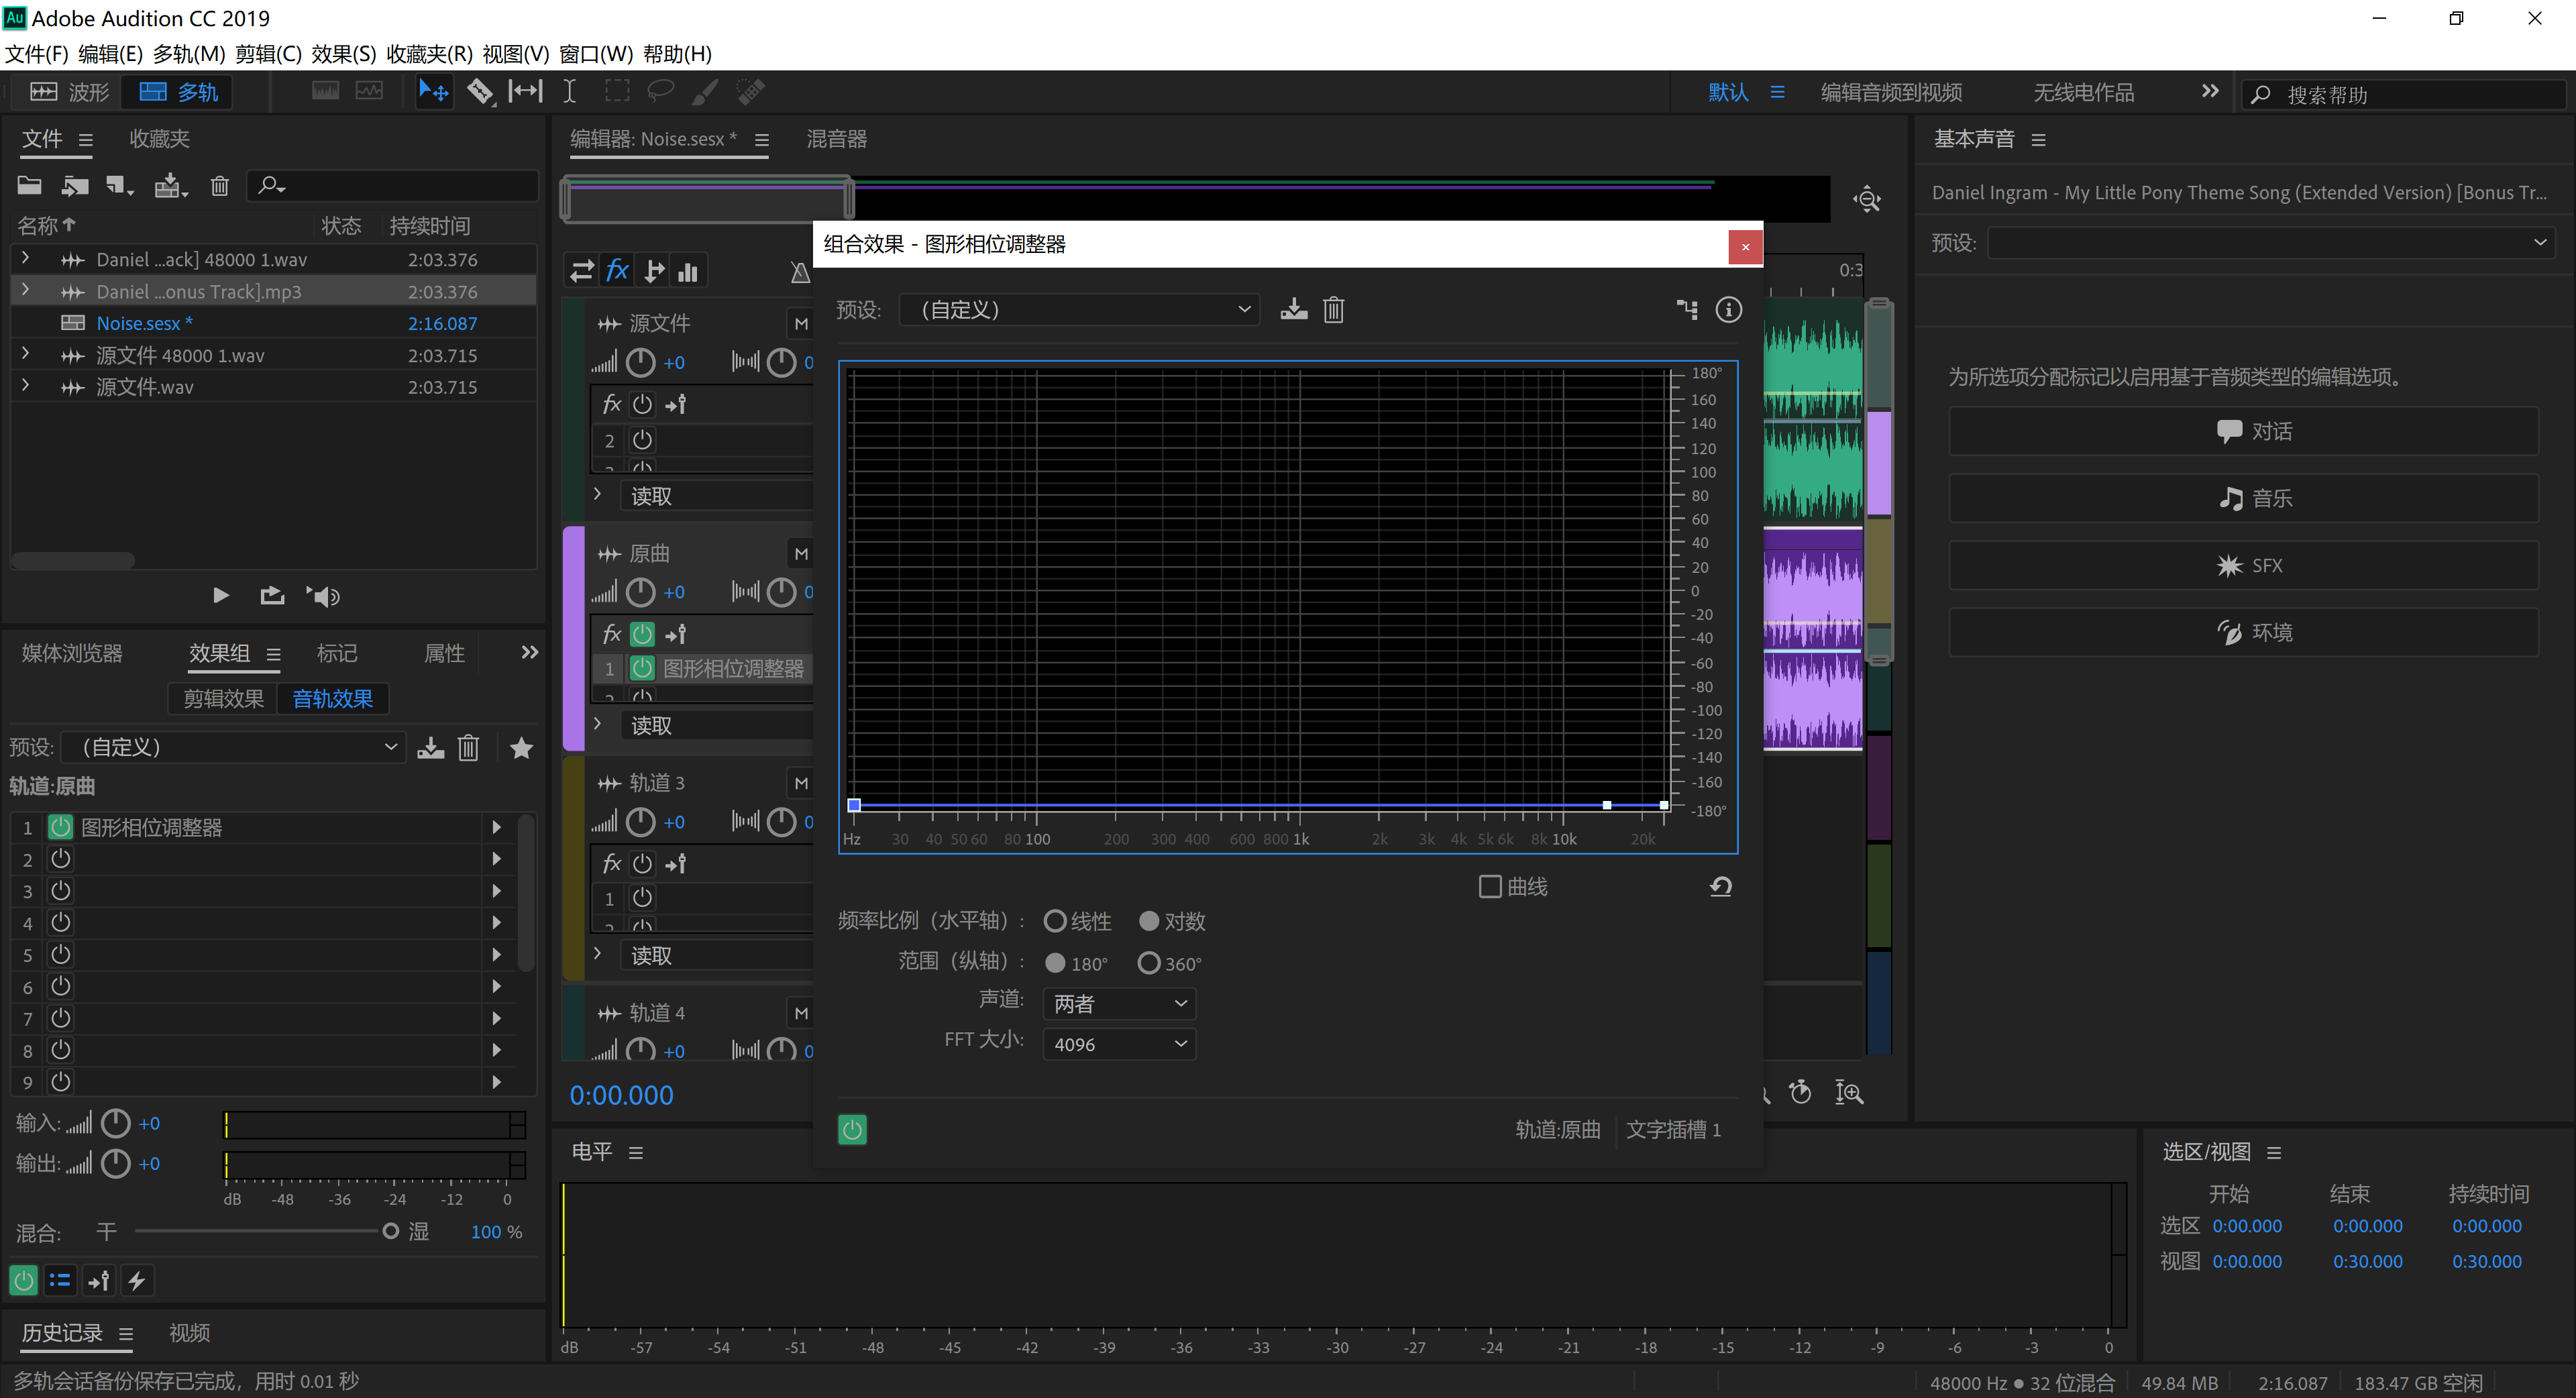Click the Move tool icon
2576x1398 pixels.
[x=433, y=92]
